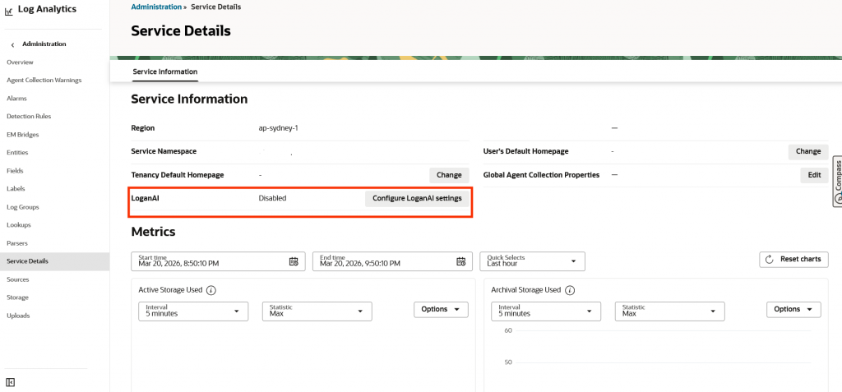Click the Log Analytics chart logo icon
Viewport: 842px width, 392px height.
pyautogui.click(x=8, y=11)
